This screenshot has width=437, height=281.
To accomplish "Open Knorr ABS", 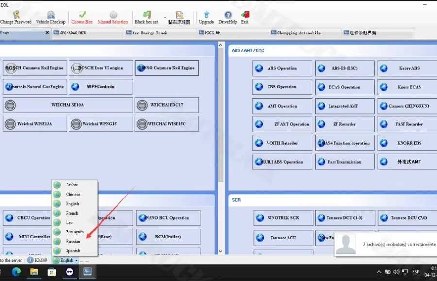I will coord(407,68).
